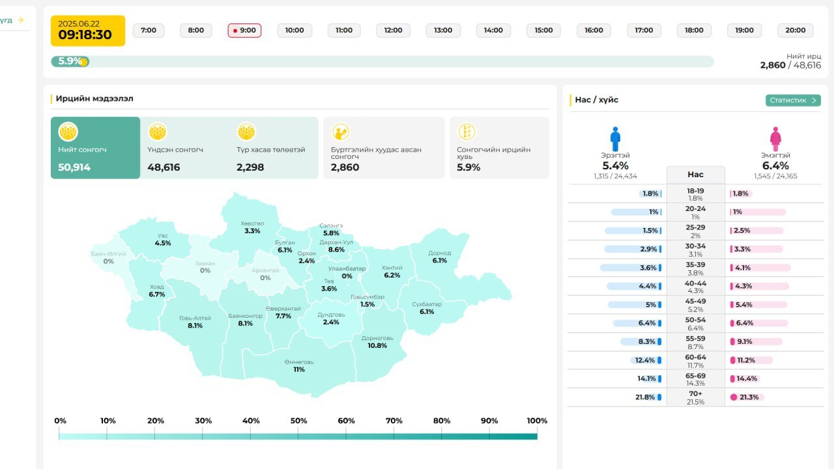834x469 pixels.
Task: Select Завхан province on the map
Action: coord(205,267)
